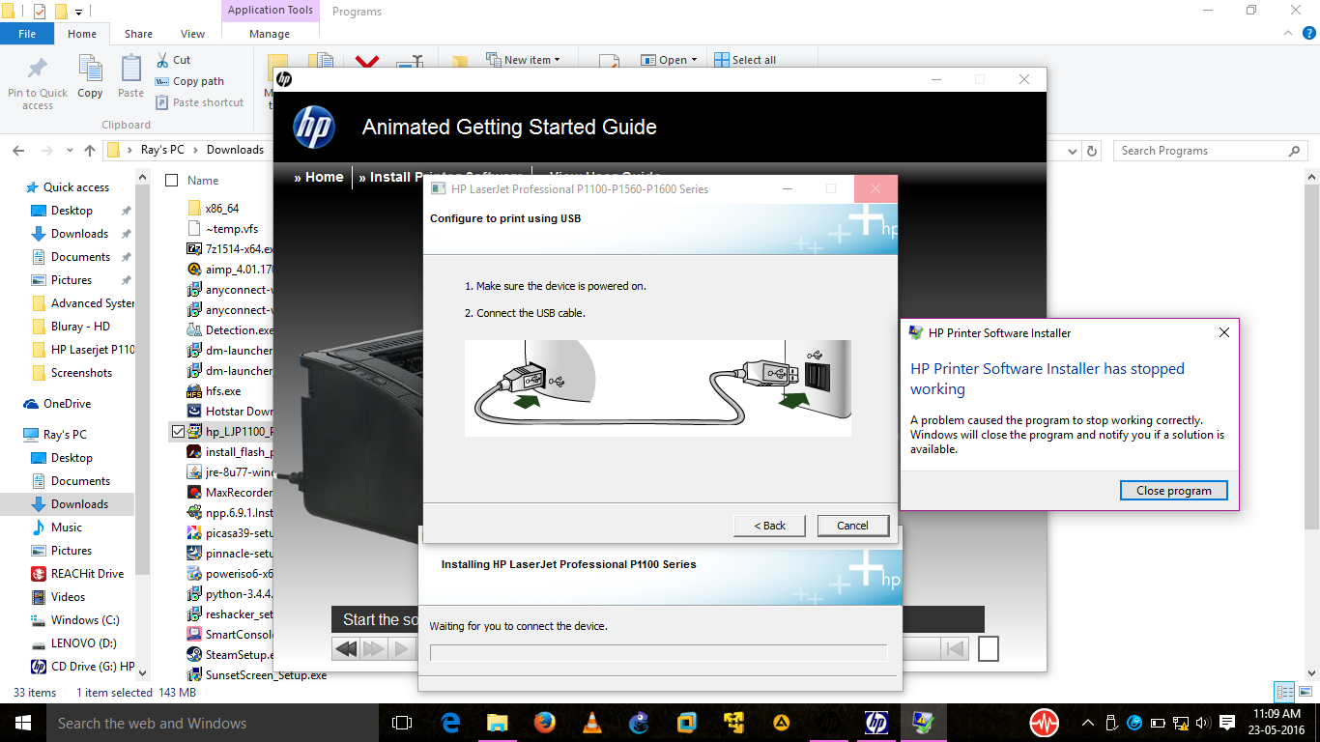1320x742 pixels.
Task: Expand recent locations dropdown near nav arrows
Action: [68, 151]
